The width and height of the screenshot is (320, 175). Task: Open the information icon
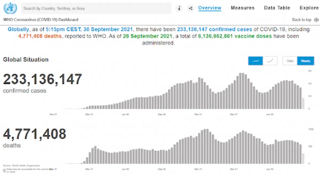[x=179, y=8]
